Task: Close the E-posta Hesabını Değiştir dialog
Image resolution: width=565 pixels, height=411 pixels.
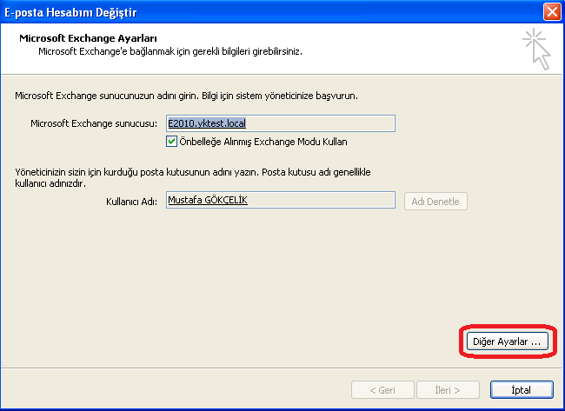Action: pos(550,12)
